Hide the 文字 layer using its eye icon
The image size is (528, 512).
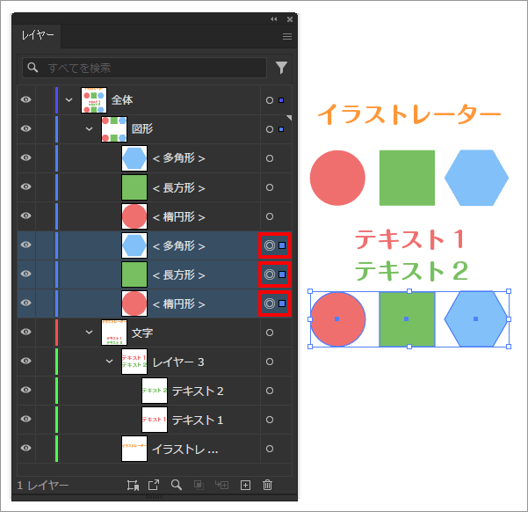(26, 333)
